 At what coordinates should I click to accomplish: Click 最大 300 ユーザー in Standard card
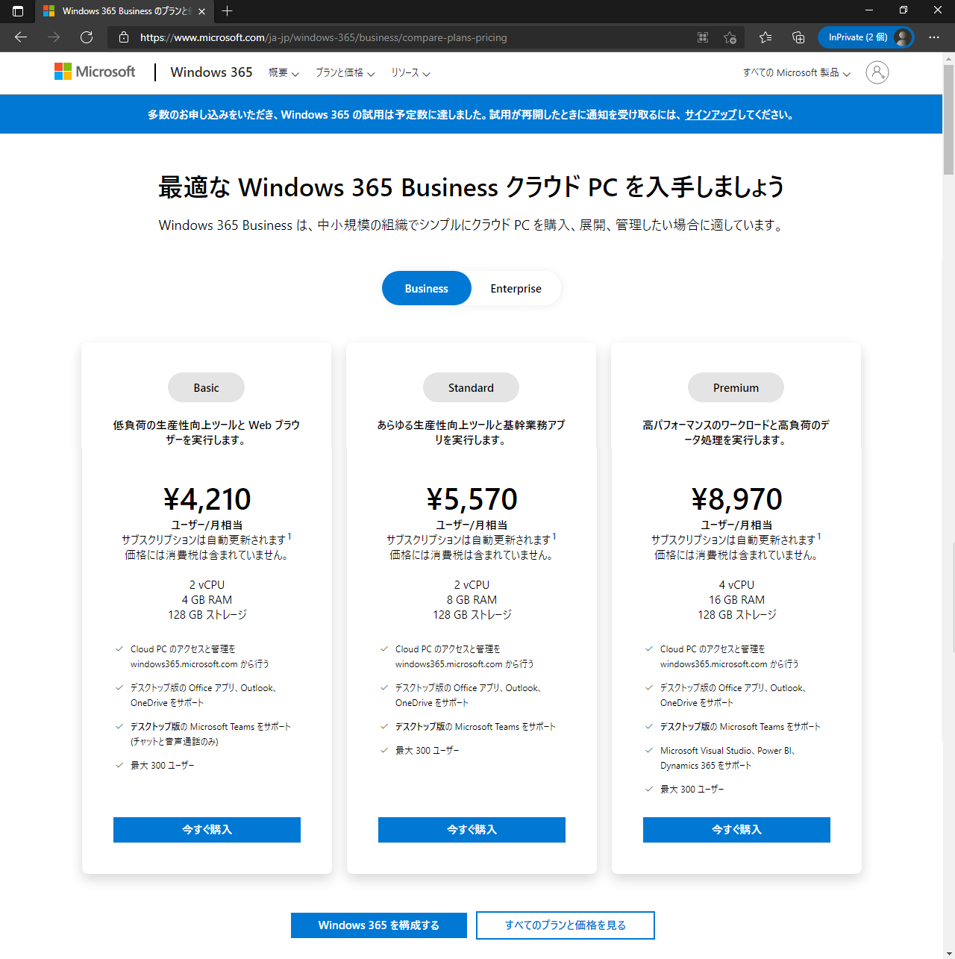[428, 751]
